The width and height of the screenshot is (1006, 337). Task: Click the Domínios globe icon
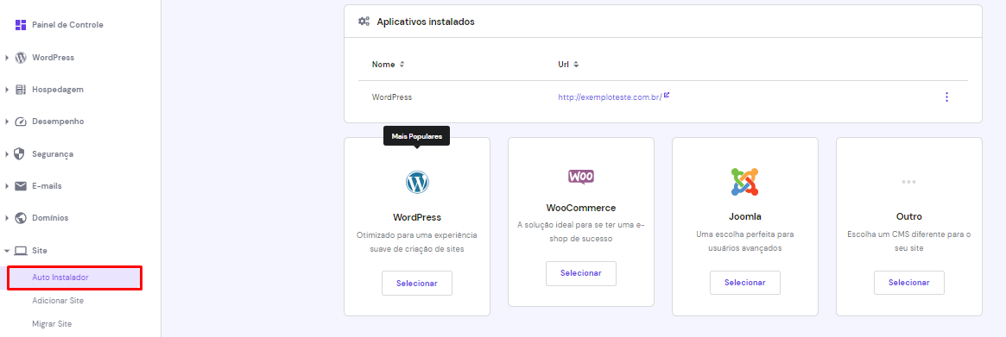pos(21,218)
